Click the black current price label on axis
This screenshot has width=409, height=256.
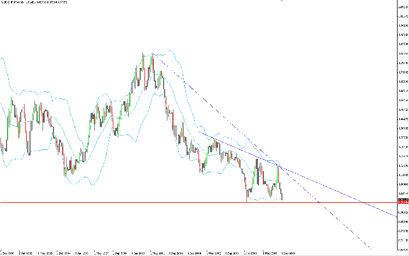(x=403, y=199)
